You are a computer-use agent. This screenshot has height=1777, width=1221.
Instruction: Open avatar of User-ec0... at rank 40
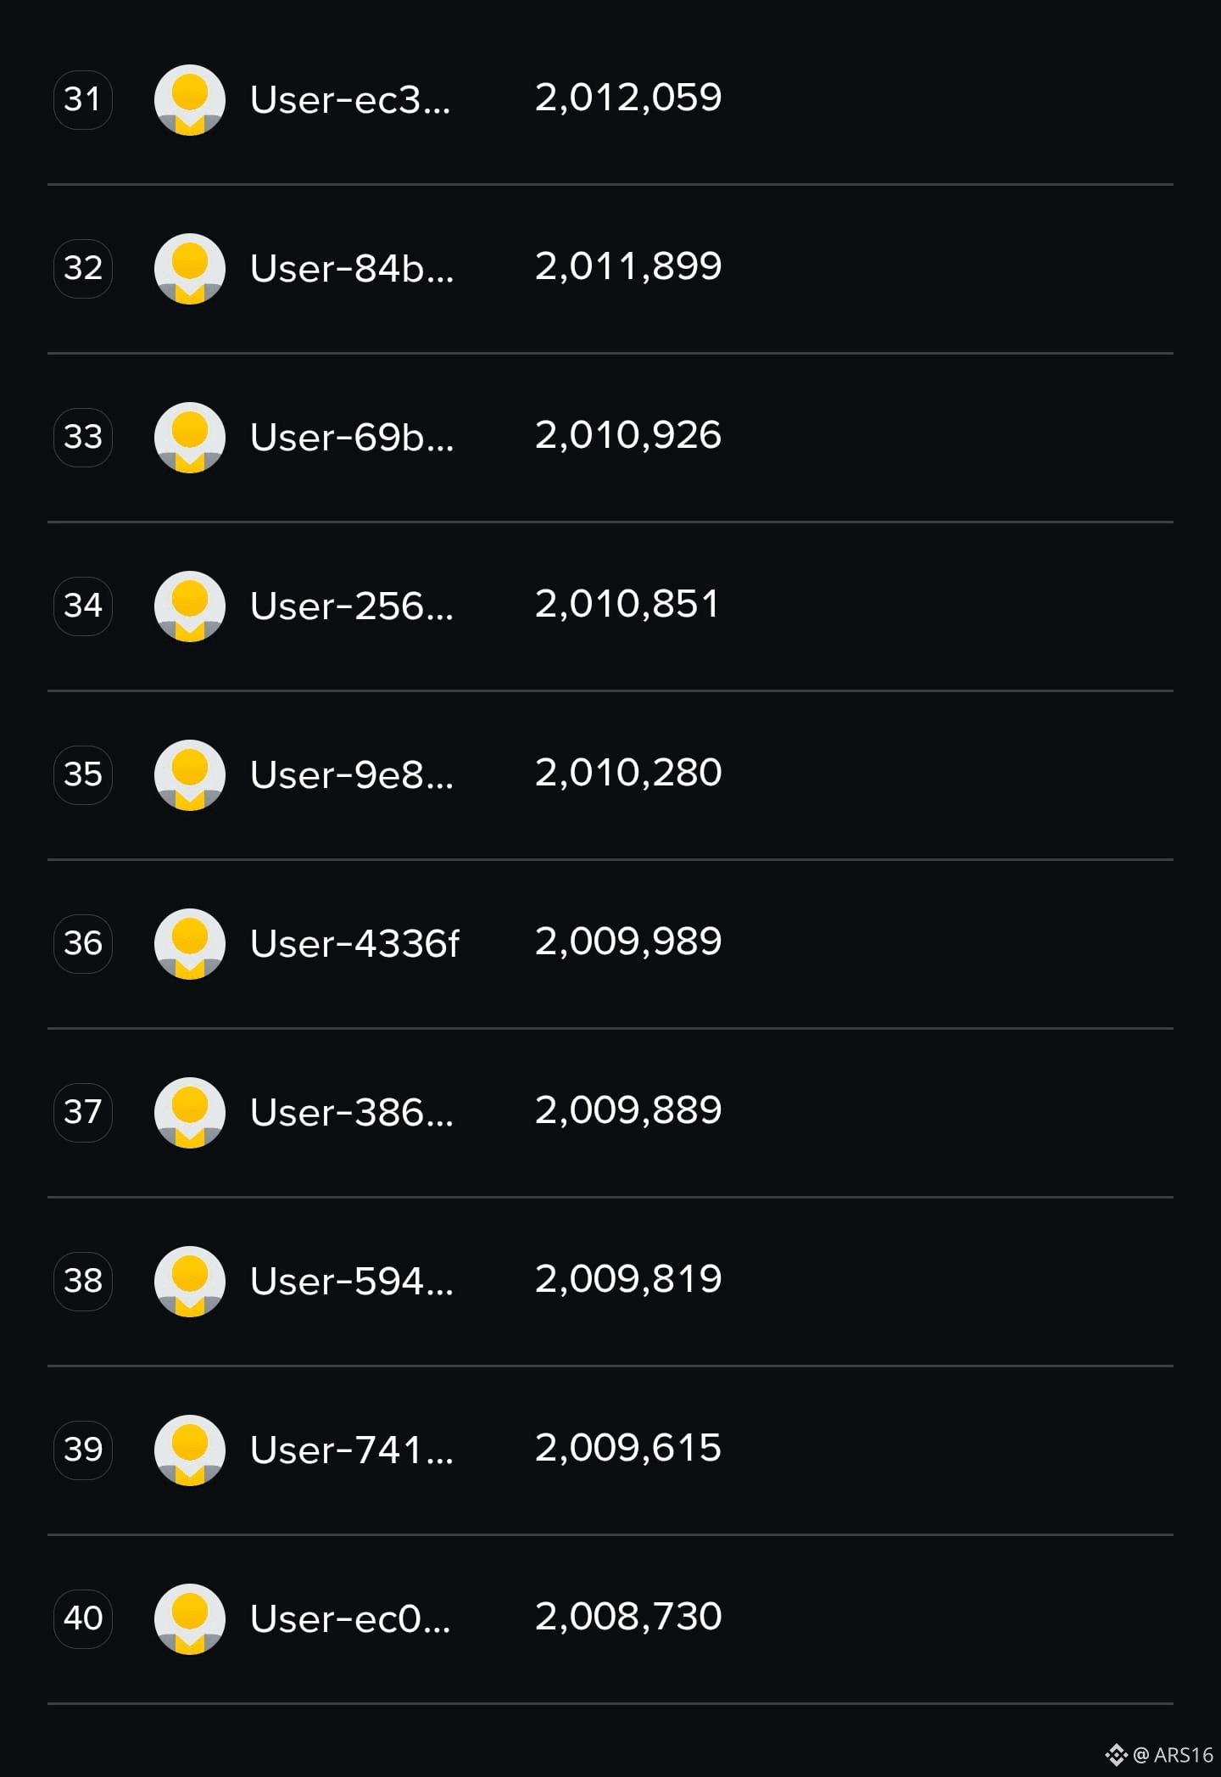[x=189, y=1618]
